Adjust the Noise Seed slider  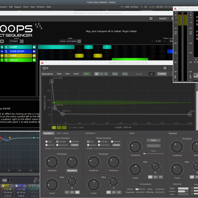click(153, 154)
